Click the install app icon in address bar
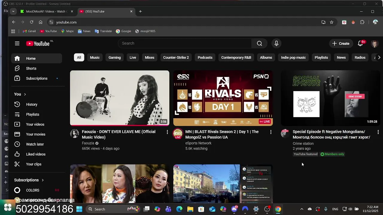 323,22
